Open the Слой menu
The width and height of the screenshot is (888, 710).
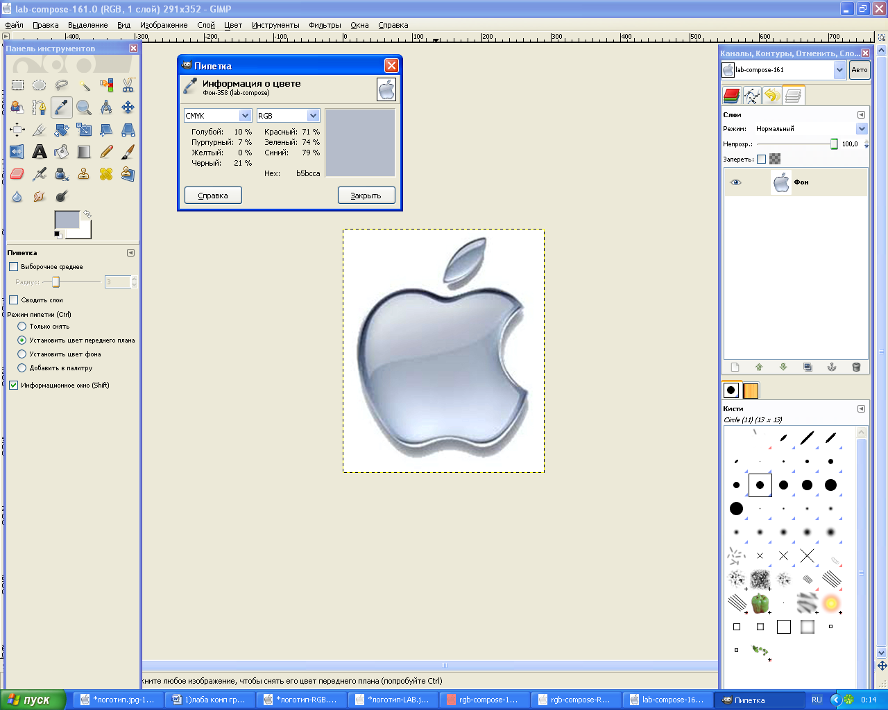pyautogui.click(x=206, y=25)
